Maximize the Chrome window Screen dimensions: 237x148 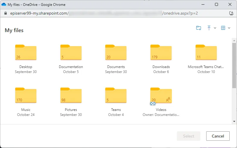pos(216,4)
